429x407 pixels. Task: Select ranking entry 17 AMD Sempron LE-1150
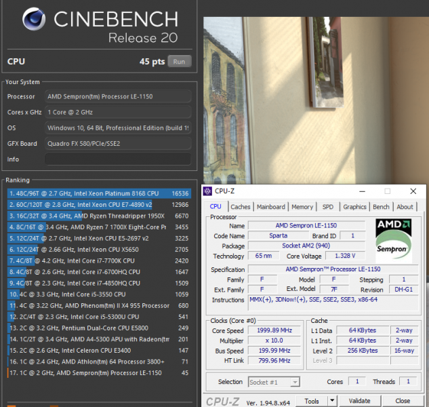point(99,373)
